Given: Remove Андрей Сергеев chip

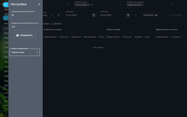Looking at the screenshot, I should (x=142, y=5).
